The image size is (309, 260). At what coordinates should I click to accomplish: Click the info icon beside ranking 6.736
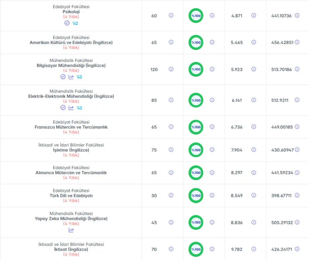point(254,127)
